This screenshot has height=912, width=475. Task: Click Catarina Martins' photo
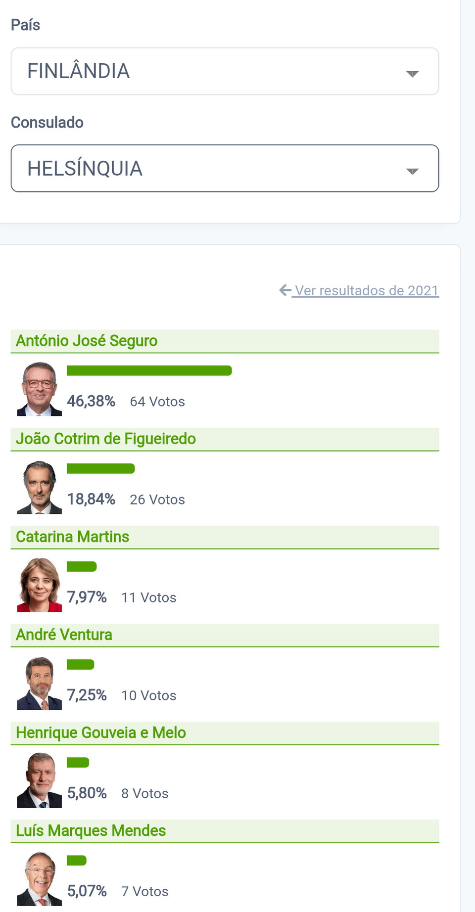click(40, 585)
